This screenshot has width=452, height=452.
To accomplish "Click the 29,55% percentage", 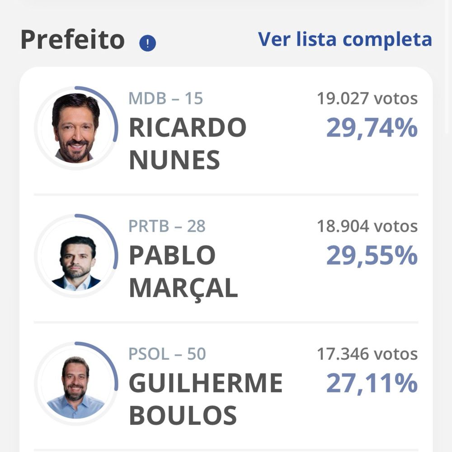I will coord(372,256).
